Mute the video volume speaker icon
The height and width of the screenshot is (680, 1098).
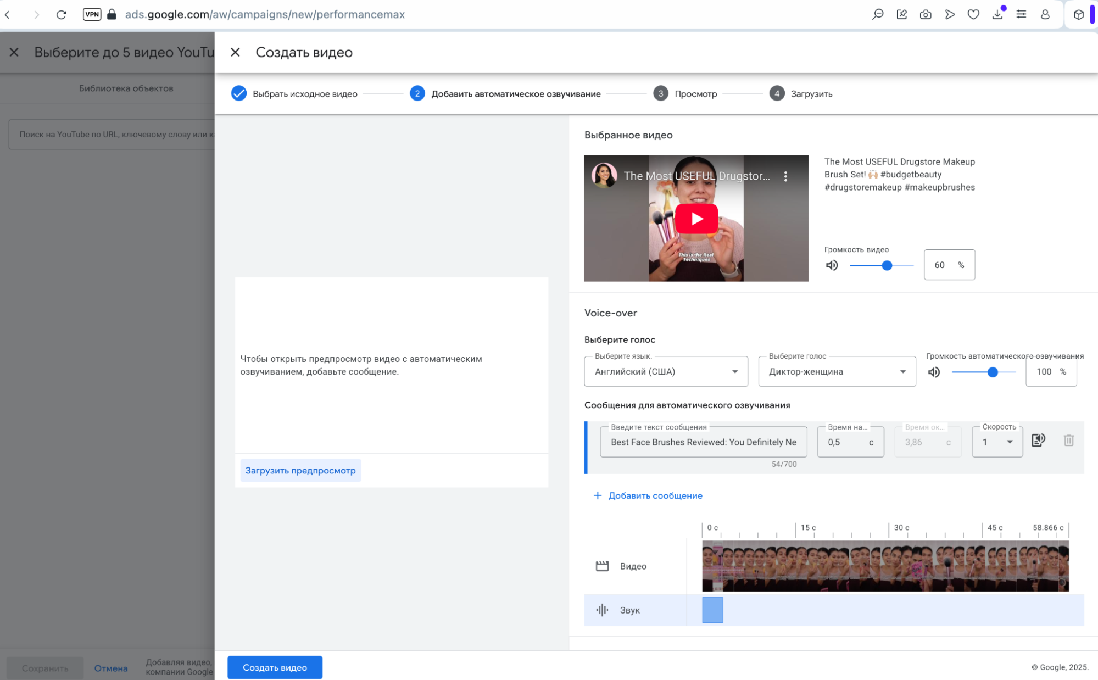pos(832,265)
